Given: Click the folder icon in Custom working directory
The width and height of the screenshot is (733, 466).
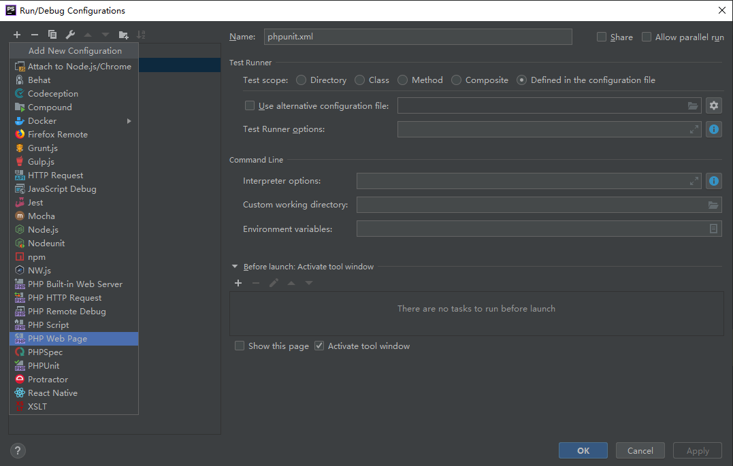Looking at the screenshot, I should (x=713, y=205).
